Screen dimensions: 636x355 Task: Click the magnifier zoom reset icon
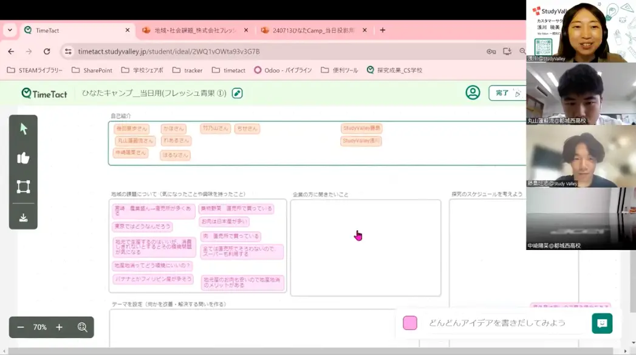point(83,327)
